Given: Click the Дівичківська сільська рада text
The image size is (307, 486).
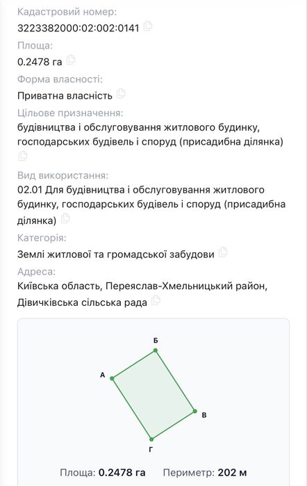Looking at the screenshot, I should [82, 302].
